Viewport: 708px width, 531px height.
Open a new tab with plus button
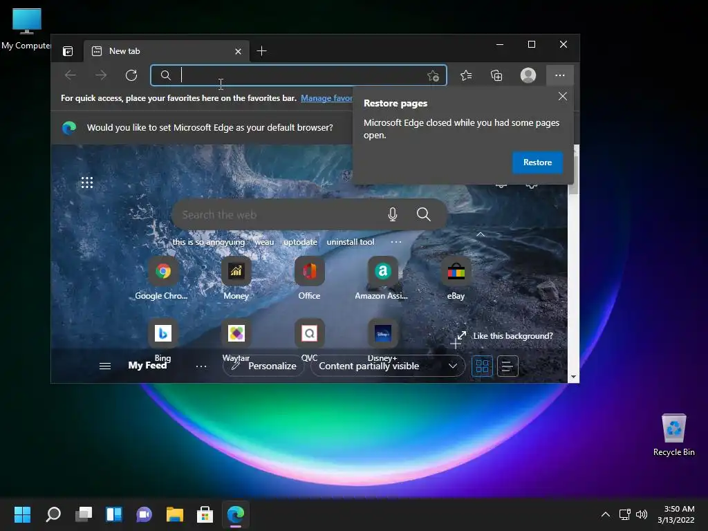point(262,51)
